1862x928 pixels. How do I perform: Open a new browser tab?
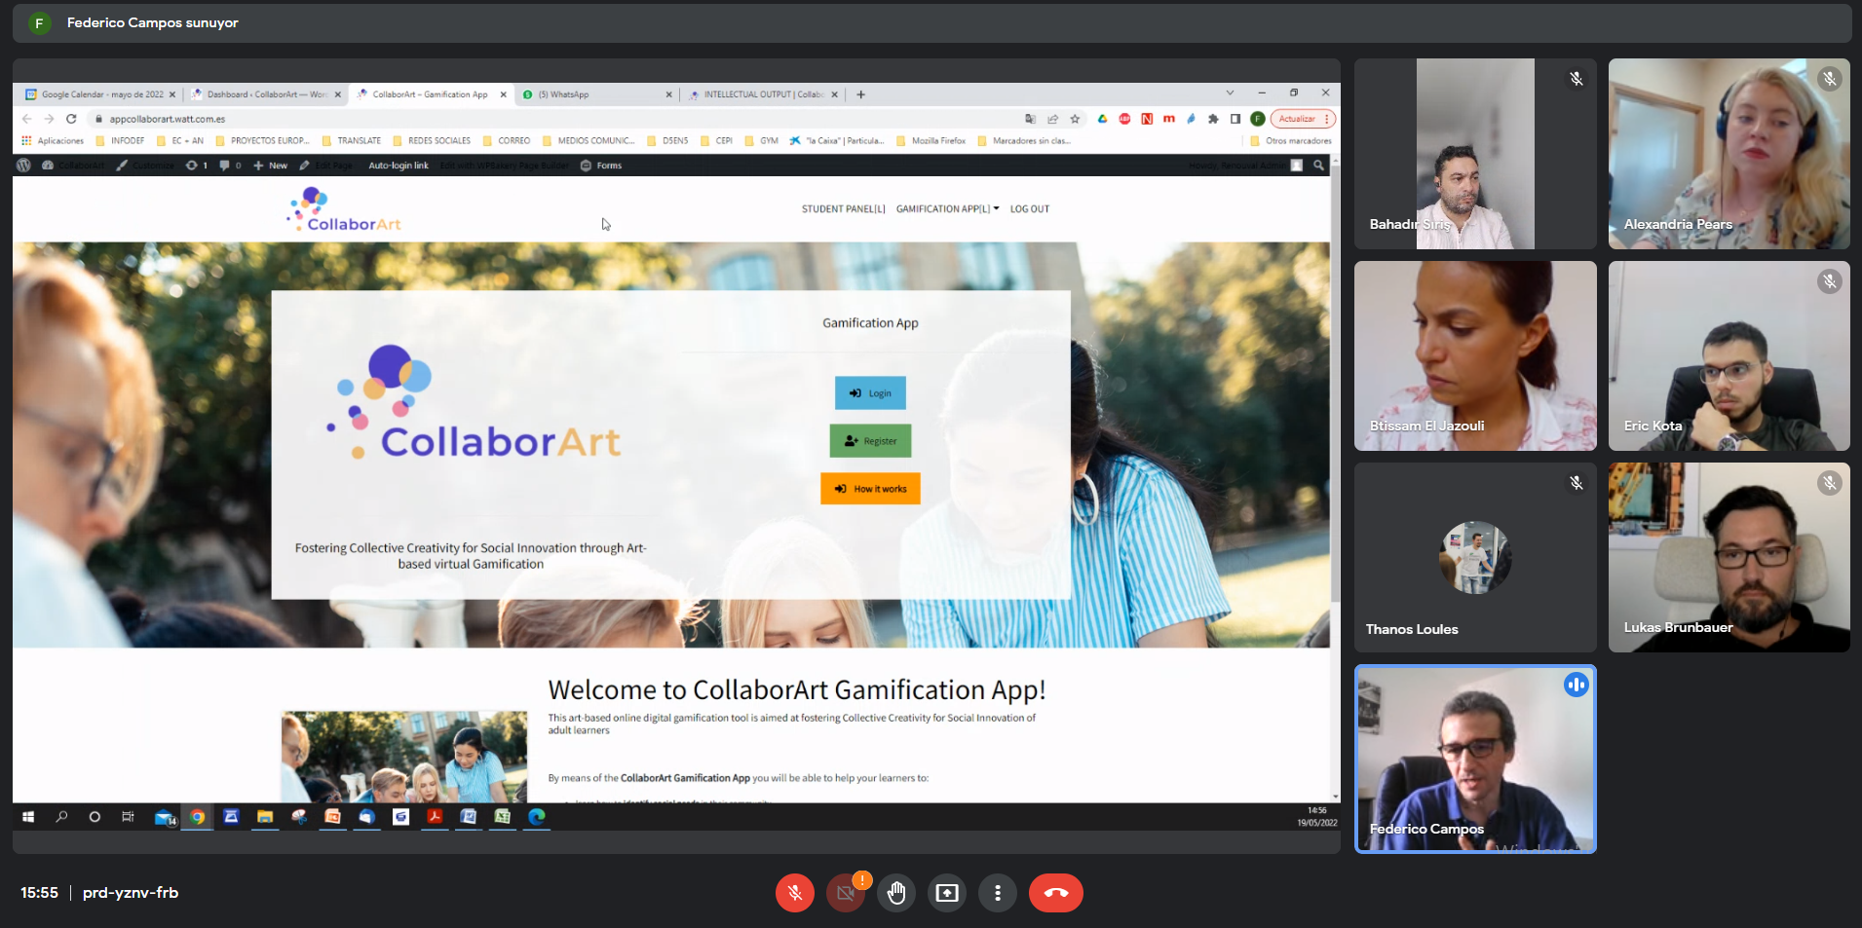tap(860, 94)
